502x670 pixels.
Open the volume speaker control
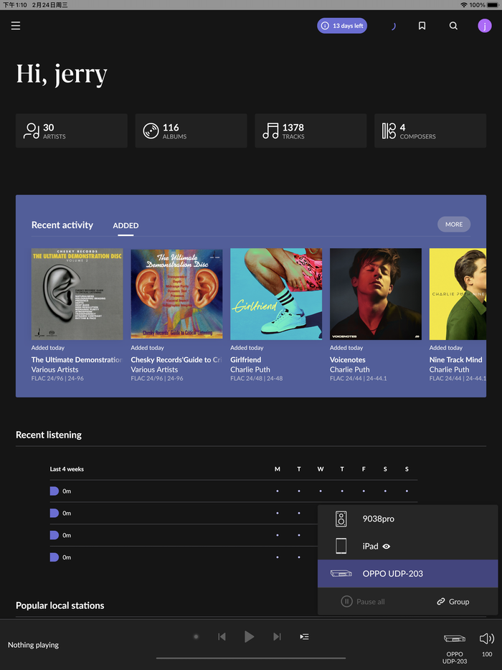point(487,638)
